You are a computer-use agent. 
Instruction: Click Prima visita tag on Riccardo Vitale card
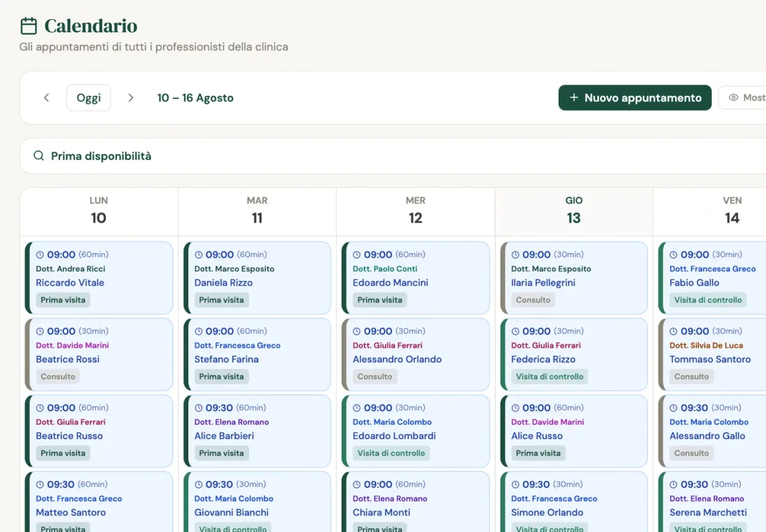pyautogui.click(x=63, y=300)
